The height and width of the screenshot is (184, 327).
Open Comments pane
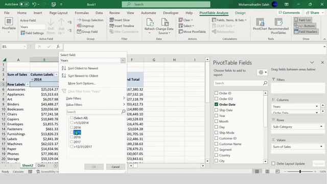pyautogui.click(x=289, y=13)
